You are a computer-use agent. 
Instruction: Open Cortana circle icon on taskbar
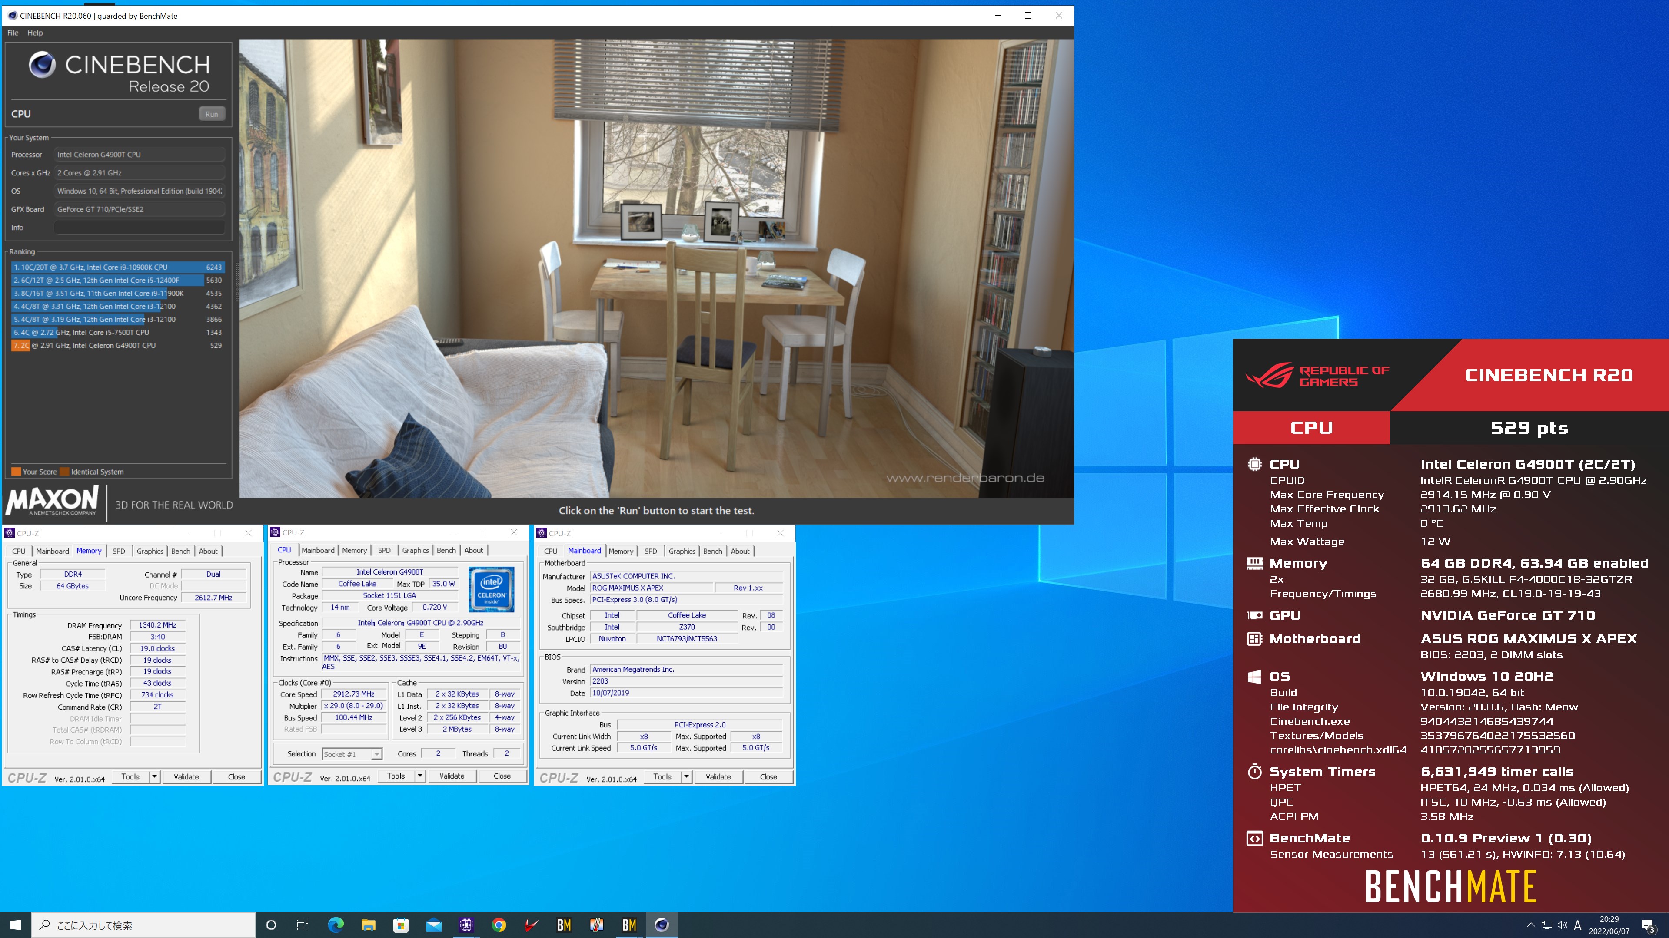[x=272, y=925]
